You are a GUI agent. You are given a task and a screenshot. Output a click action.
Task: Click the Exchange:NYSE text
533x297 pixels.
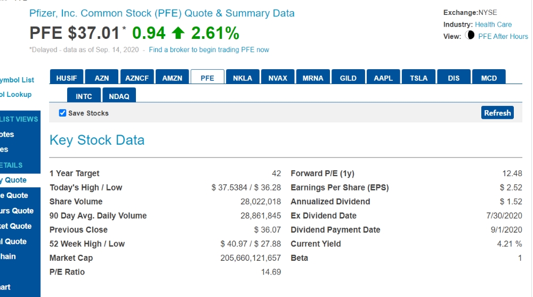470,13
